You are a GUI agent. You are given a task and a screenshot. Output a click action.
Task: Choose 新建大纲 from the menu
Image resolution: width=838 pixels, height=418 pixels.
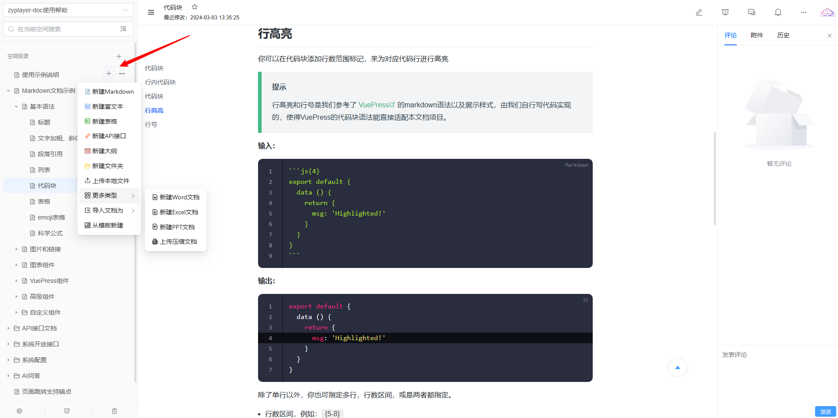click(x=109, y=151)
